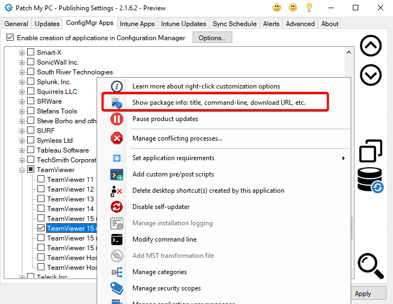Click the tree list scroll-up arrow
Image resolution: width=393 pixels, height=304 pixels.
[348, 52]
